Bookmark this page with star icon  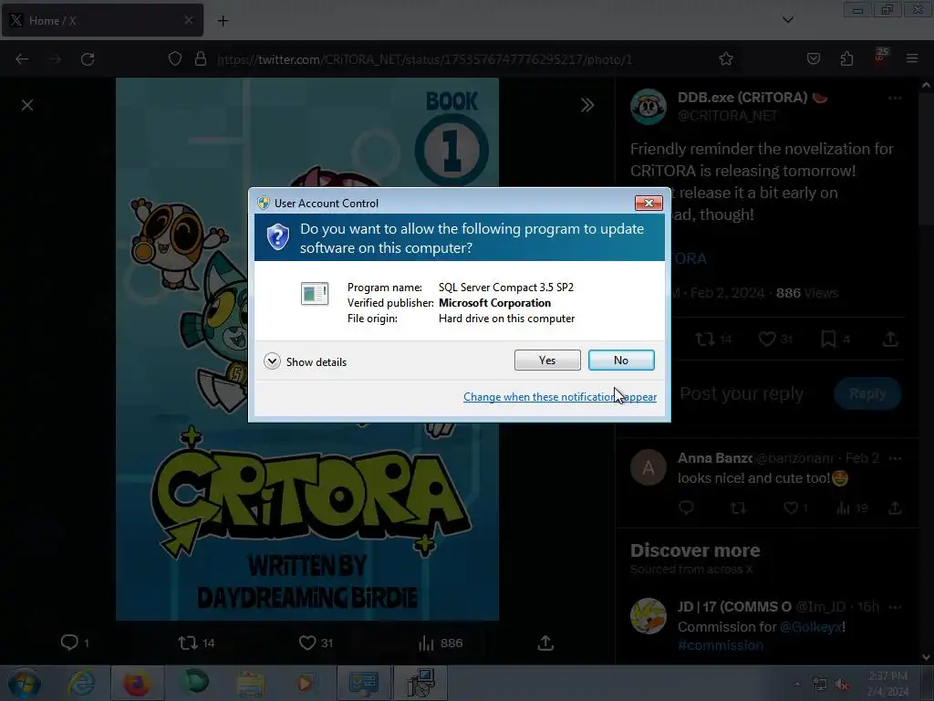pyautogui.click(x=725, y=59)
